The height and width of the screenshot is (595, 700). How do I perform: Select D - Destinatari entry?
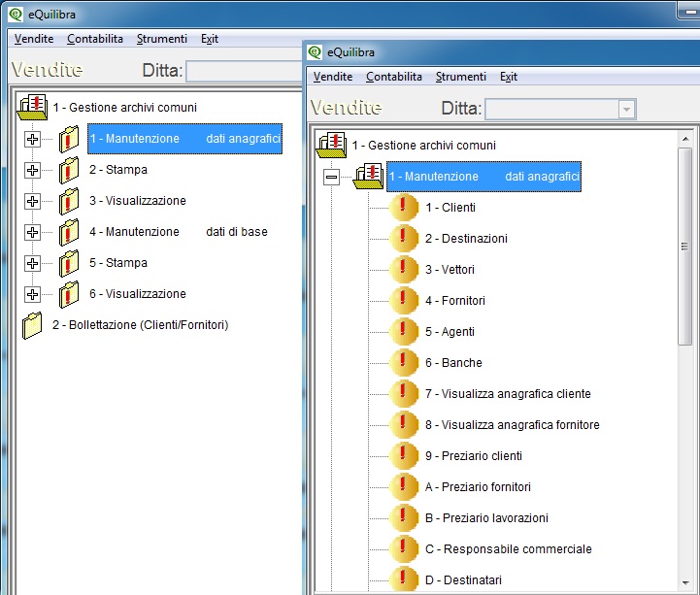click(463, 579)
